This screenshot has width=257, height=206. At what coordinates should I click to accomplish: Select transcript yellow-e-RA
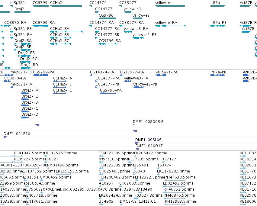pyautogui.click(x=170, y=26)
